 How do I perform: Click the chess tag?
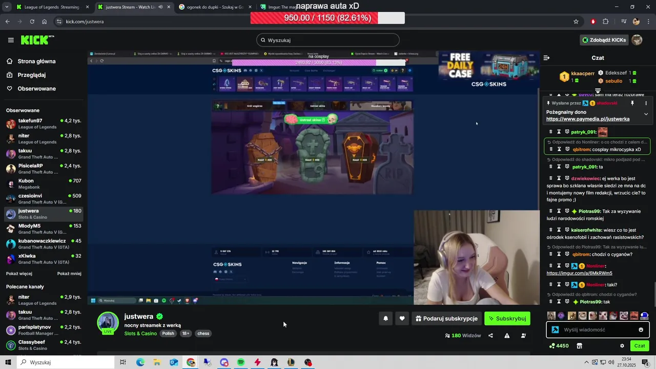(x=203, y=333)
